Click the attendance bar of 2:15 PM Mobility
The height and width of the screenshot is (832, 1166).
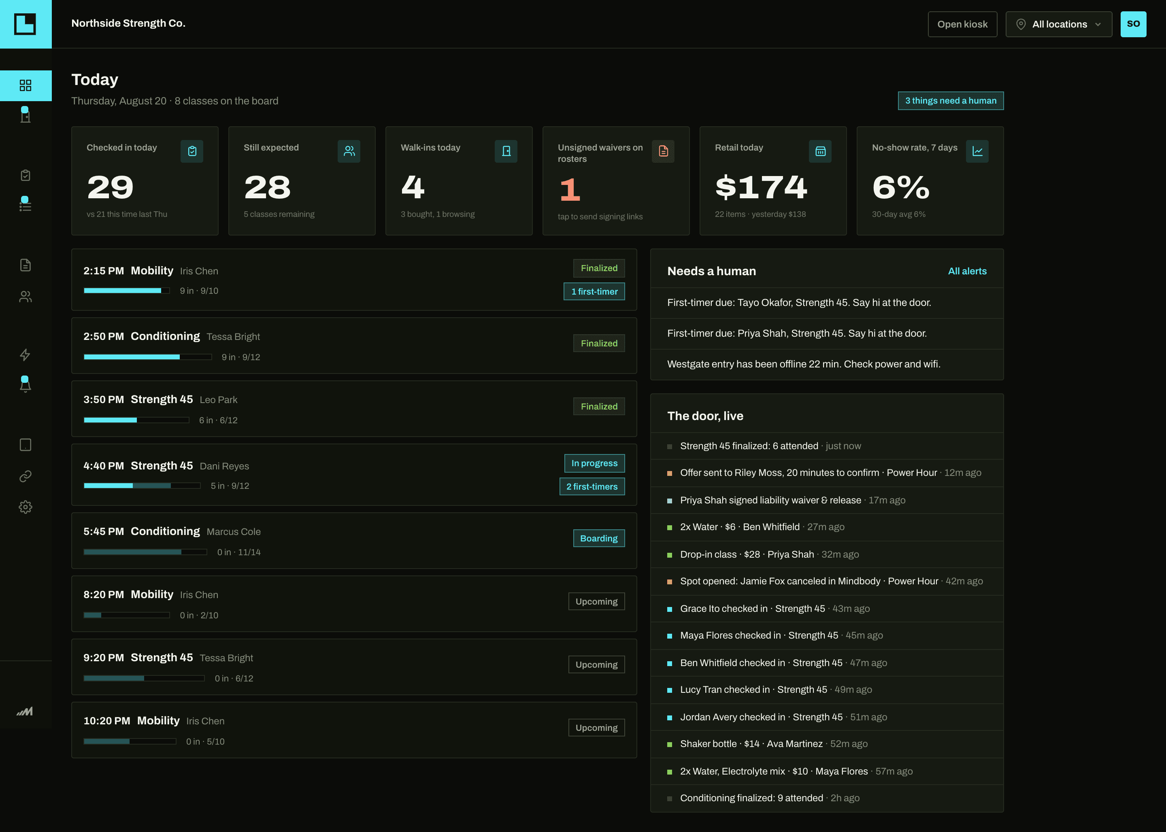pos(127,291)
